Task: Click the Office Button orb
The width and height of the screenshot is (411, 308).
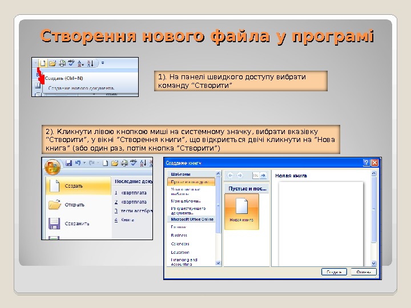Action: point(53,167)
